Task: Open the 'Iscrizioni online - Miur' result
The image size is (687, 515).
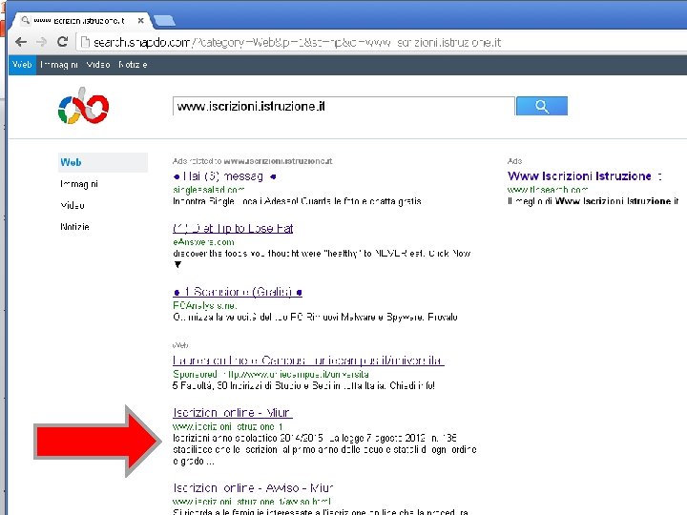Action: tap(233, 413)
